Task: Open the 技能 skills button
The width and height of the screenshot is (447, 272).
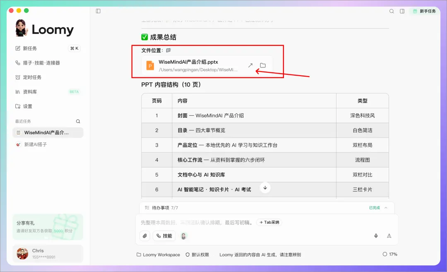Action: [164, 236]
